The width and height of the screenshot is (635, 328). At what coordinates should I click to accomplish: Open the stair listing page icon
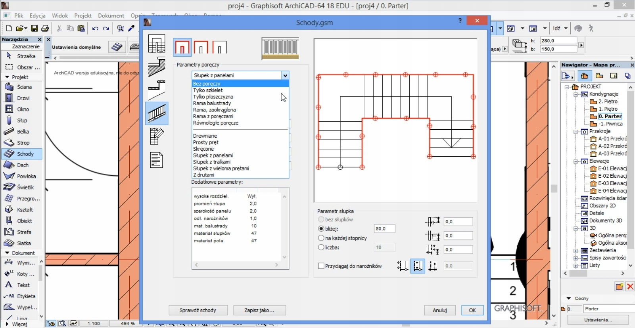(x=157, y=160)
